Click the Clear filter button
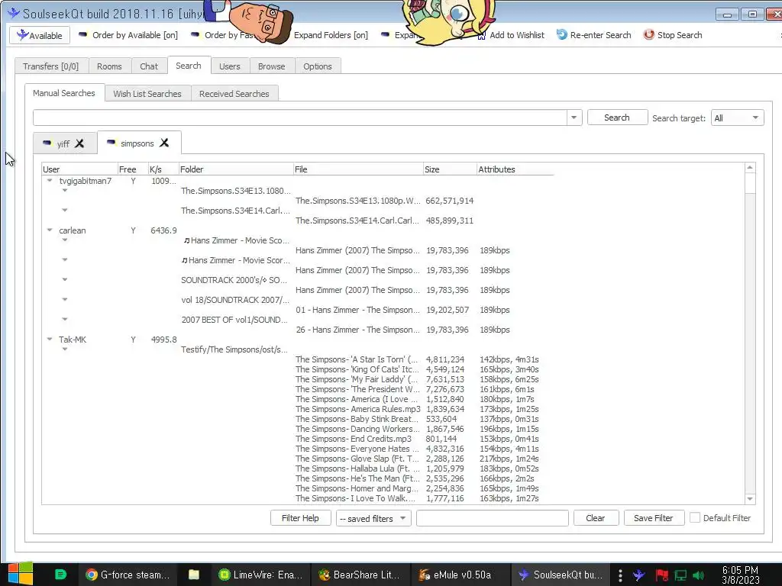 click(x=596, y=518)
